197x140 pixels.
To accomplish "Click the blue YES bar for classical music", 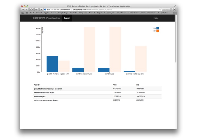I will click(78, 70).
